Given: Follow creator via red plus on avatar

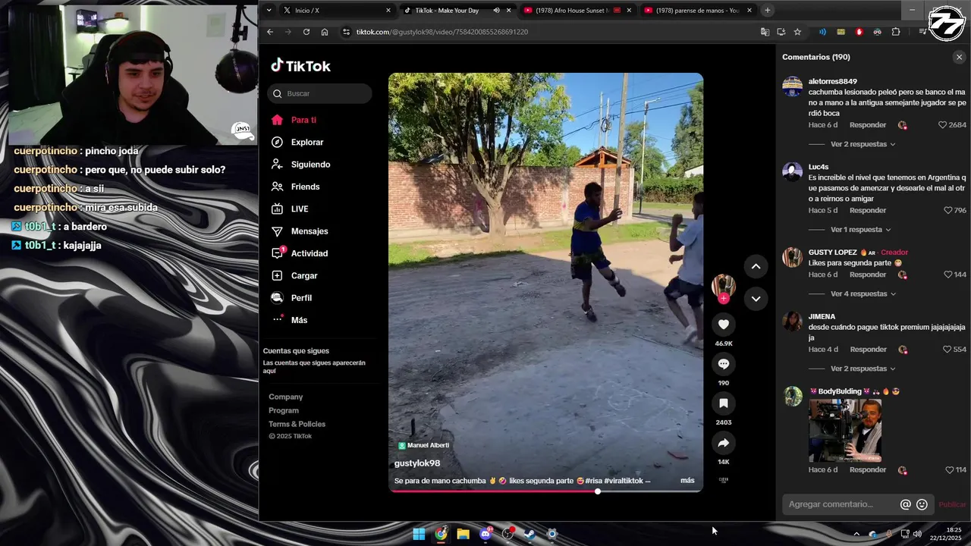Looking at the screenshot, I should (723, 299).
